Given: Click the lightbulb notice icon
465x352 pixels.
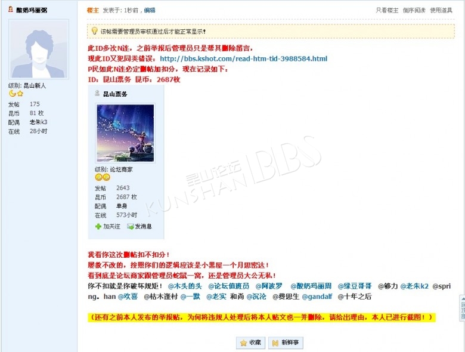Looking at the screenshot, I should [94, 31].
